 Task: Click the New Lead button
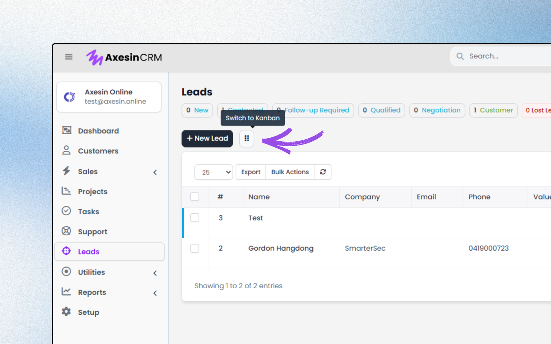[207, 139]
